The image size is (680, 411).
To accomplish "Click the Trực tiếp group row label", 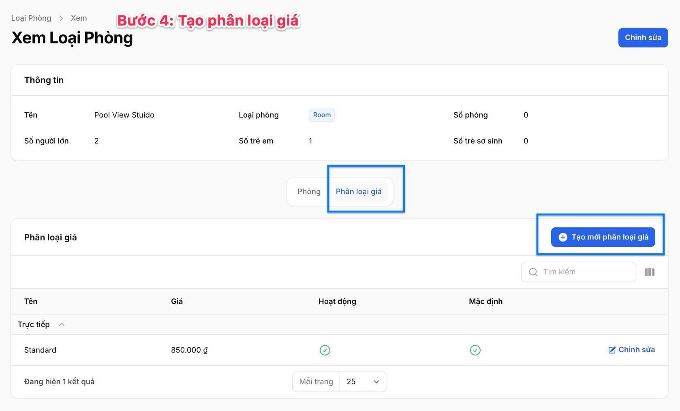I will (x=34, y=324).
